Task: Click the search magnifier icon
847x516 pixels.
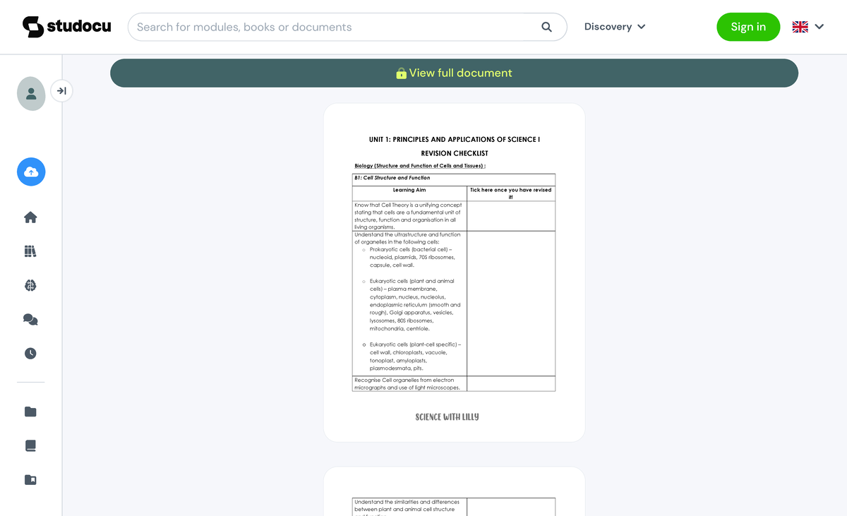Action: pyautogui.click(x=546, y=26)
